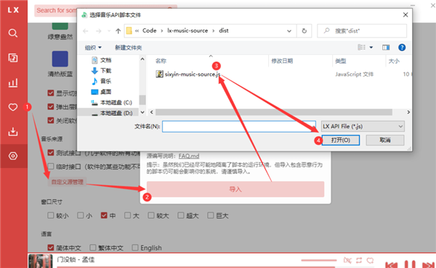Open the song list sidebar icon
The image size is (436, 268).
(x=13, y=58)
